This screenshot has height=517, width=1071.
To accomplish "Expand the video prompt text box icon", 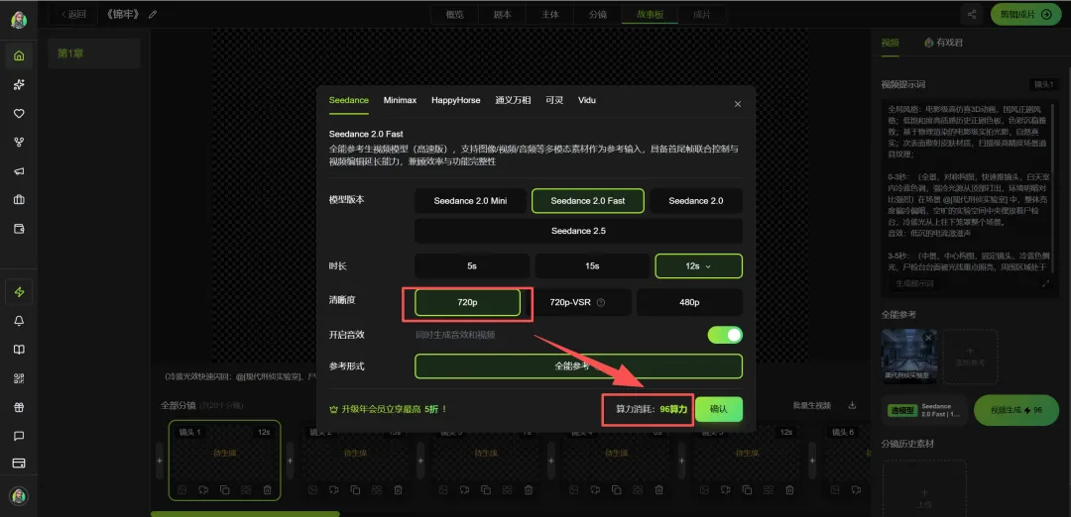I will [1046, 283].
